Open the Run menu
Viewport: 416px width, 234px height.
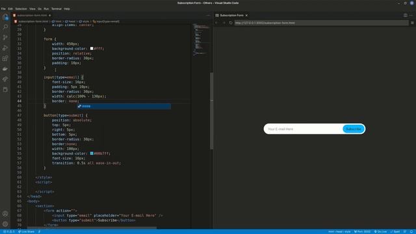[46, 8]
